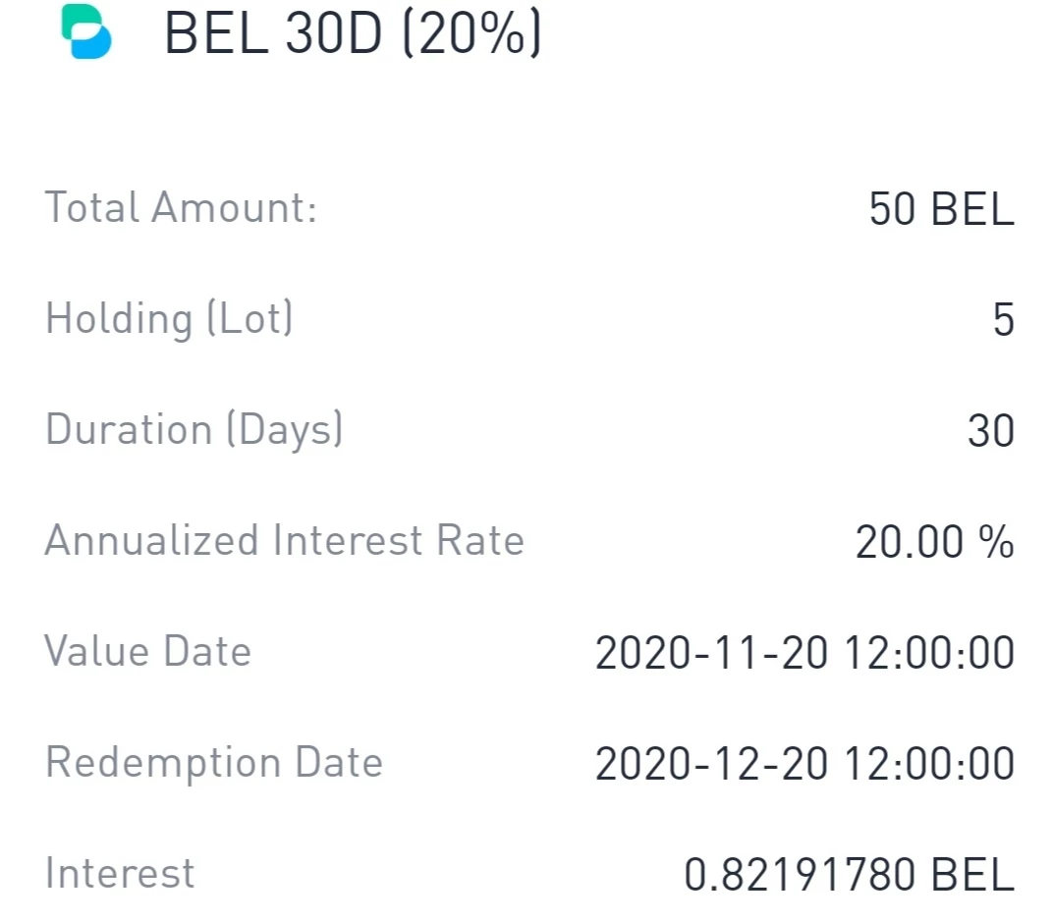Click the Annualized Interest Rate row
Viewport: 1052px width, 923px height.
529,541
